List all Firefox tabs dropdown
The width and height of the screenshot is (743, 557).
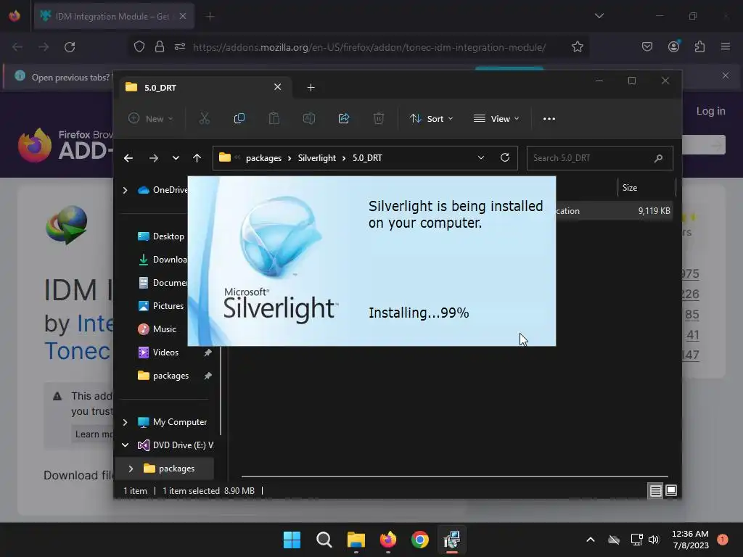(599, 16)
